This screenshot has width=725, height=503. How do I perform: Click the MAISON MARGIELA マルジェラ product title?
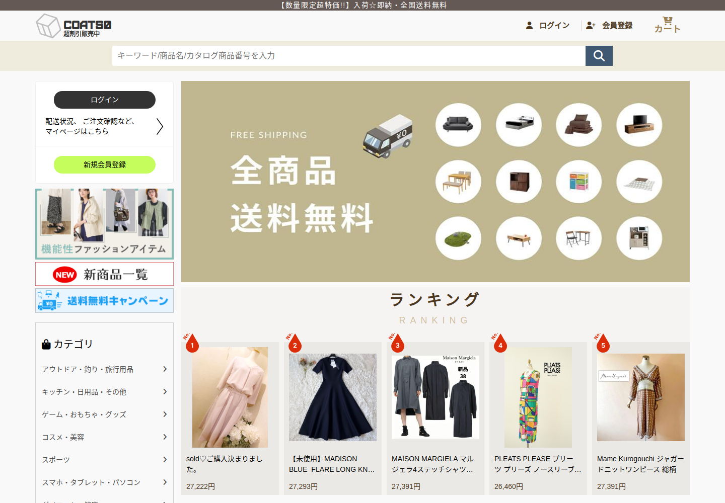432,464
